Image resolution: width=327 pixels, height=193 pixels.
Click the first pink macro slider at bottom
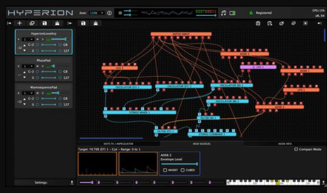point(87,183)
